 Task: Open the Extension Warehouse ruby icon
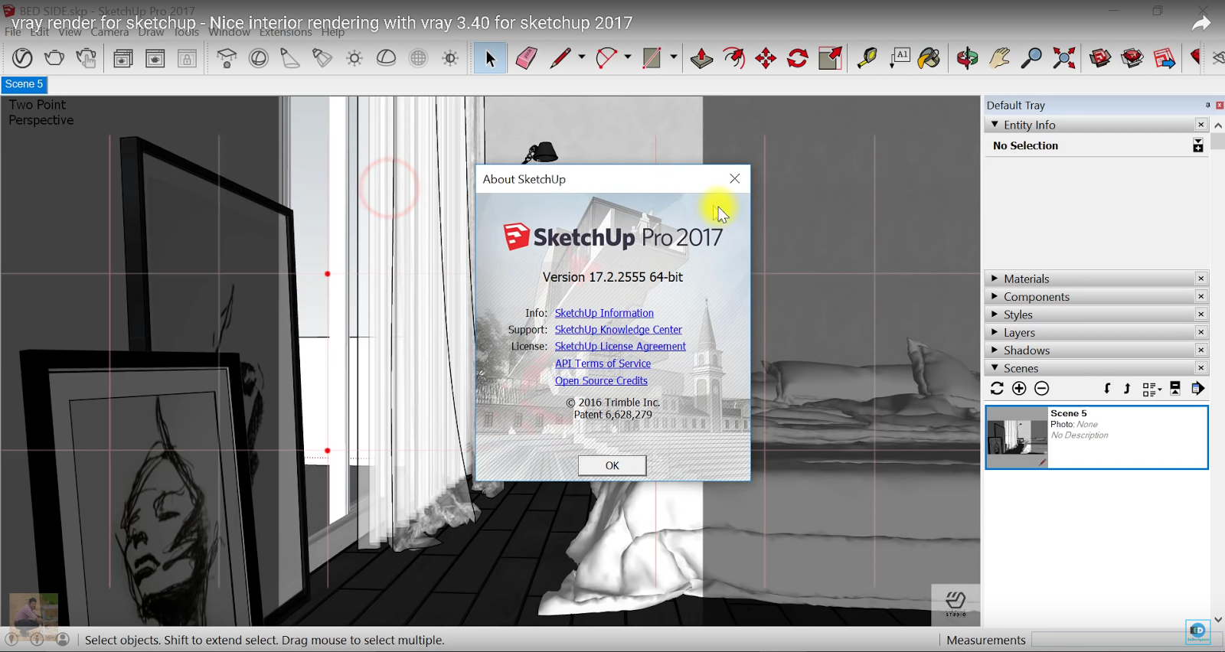pyautogui.click(x=1132, y=58)
